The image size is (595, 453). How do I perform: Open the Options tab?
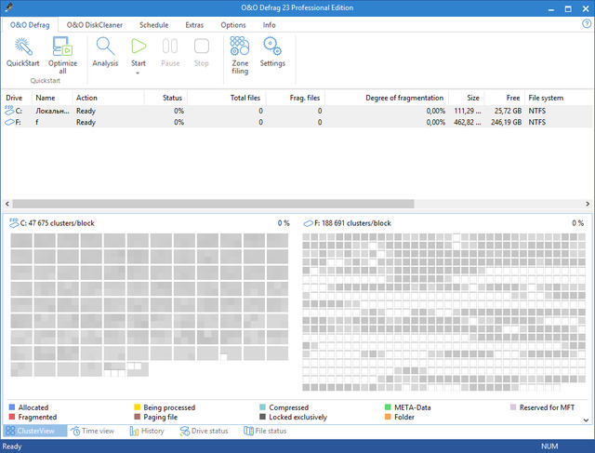click(x=233, y=25)
